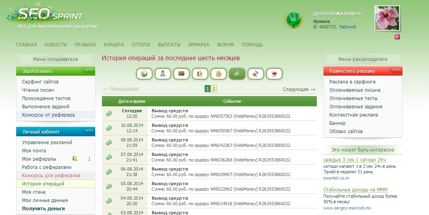Screen dimensions: 429x215
Task: Open the ВЫПЛАТЫ menu item
Action: [169, 45]
